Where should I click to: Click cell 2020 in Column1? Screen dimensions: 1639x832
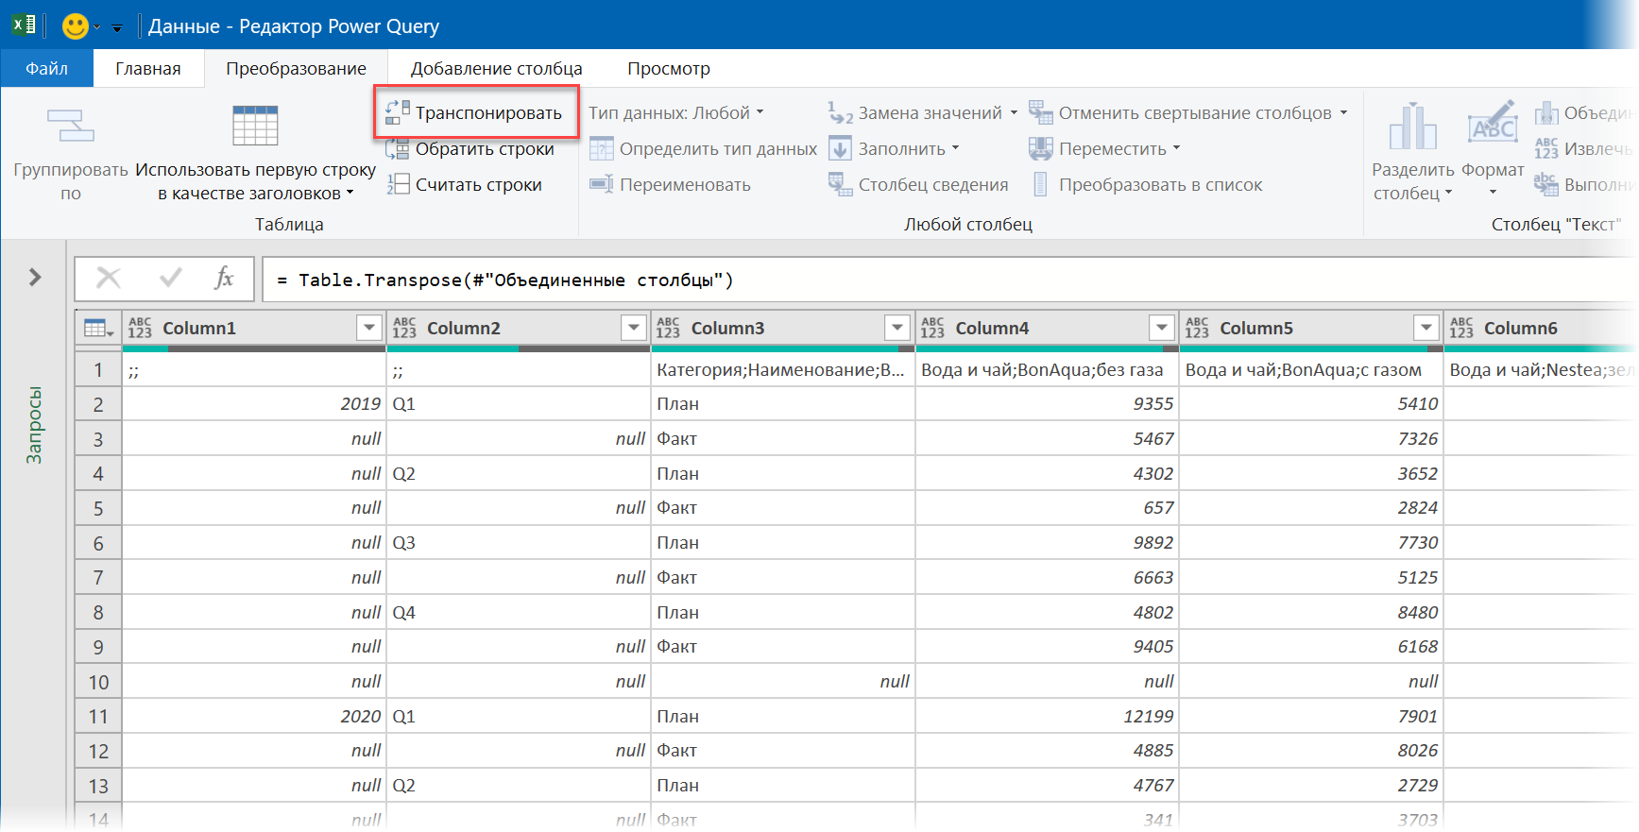coord(254,717)
